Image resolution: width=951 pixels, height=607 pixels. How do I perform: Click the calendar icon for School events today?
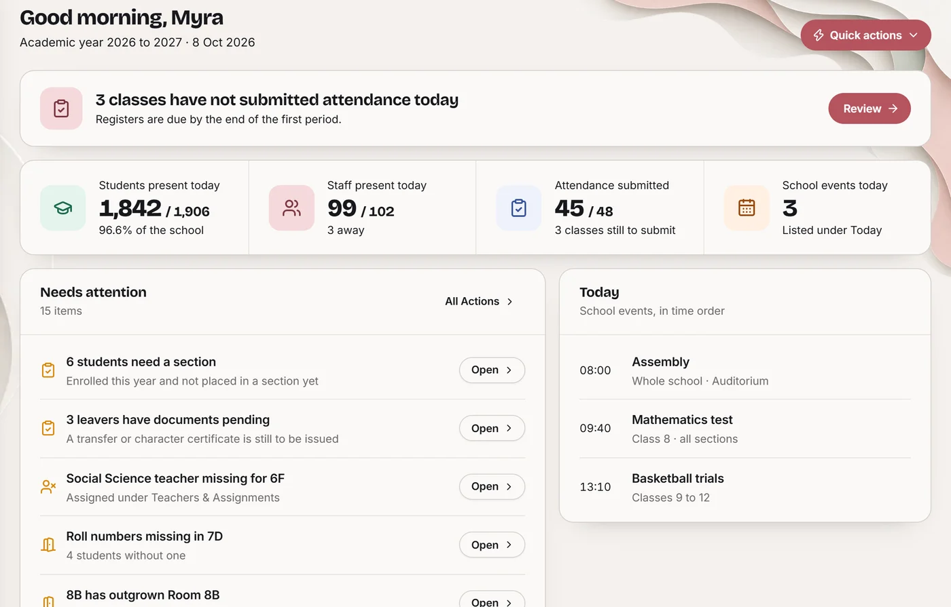point(747,208)
